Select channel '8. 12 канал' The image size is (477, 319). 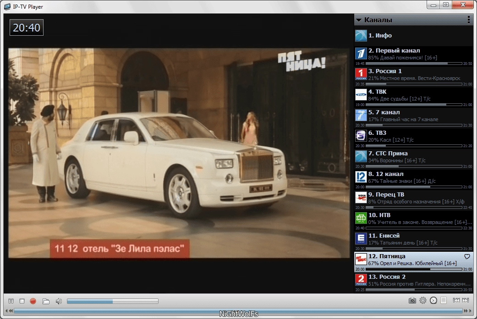coord(414,180)
